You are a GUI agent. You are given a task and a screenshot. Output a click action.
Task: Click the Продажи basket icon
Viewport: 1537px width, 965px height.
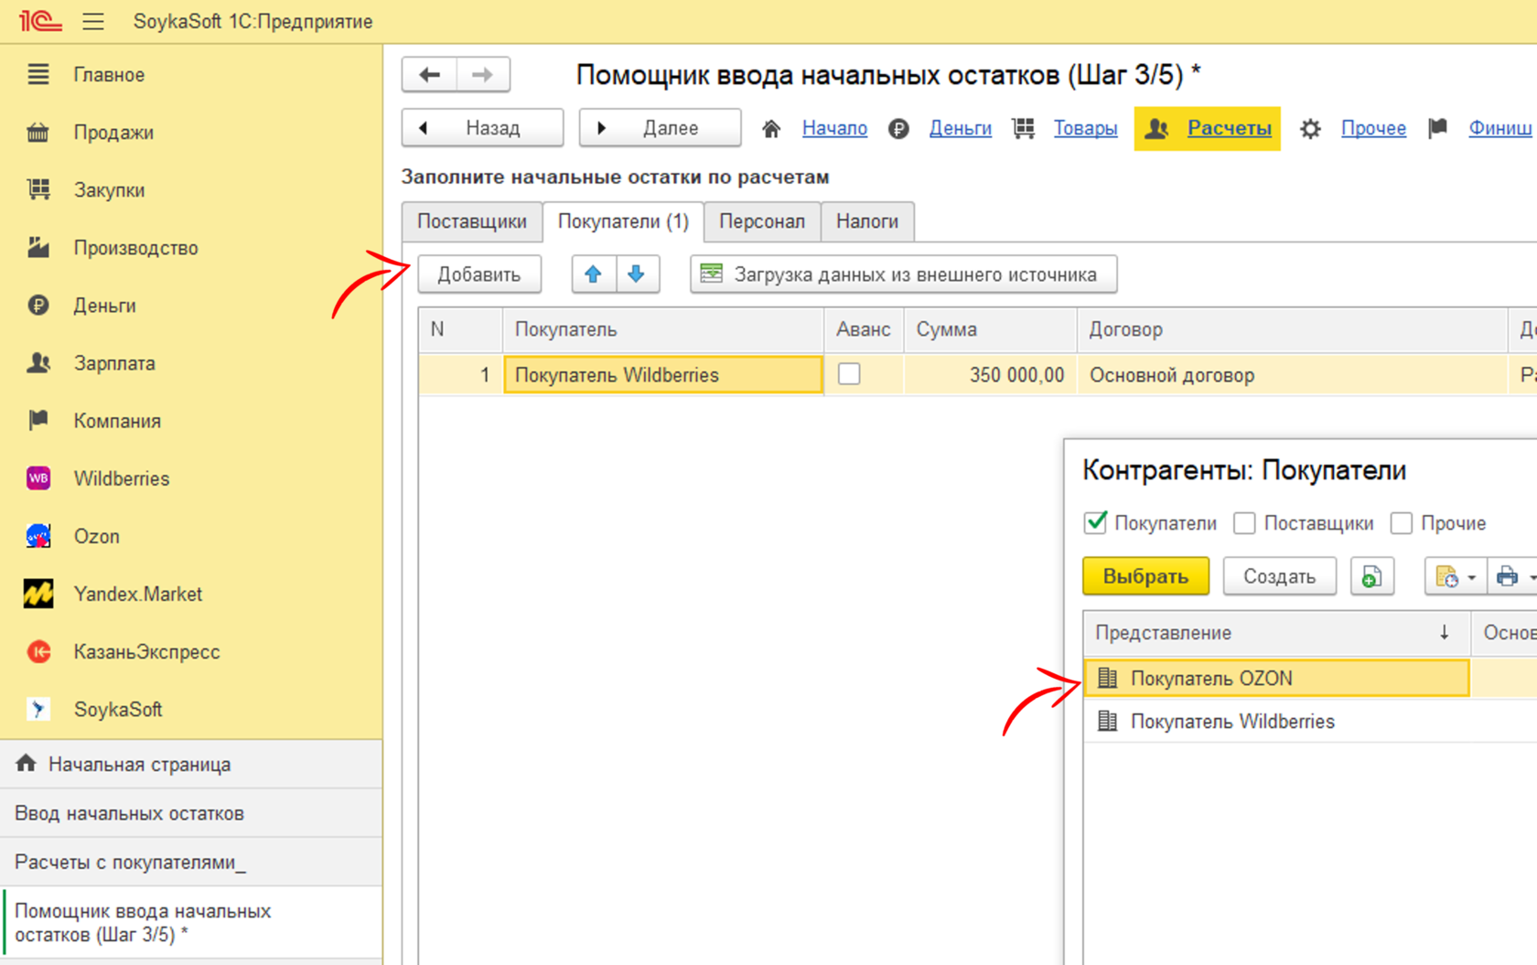[38, 133]
